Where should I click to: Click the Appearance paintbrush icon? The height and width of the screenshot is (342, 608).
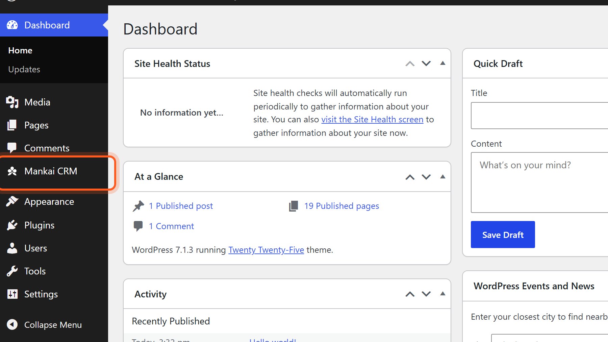click(x=12, y=201)
